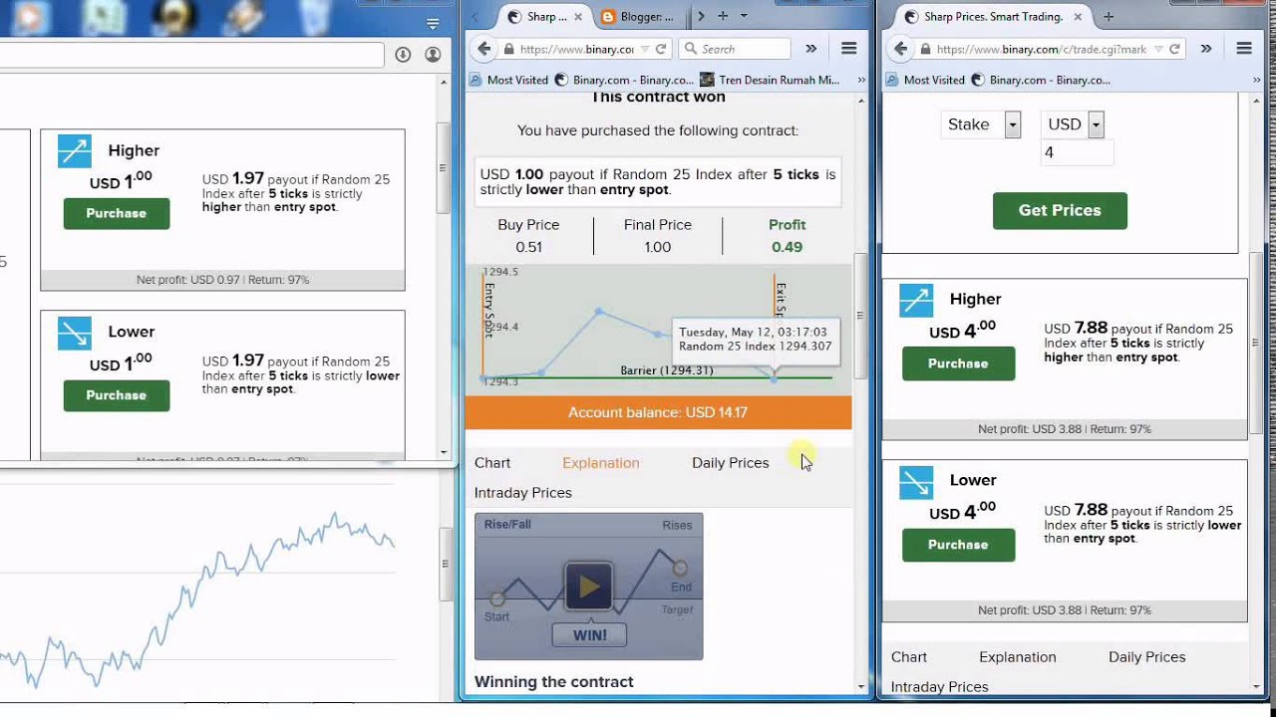Open Intraday Prices tab in right window
Screen dimensions: 1276x717
click(x=940, y=687)
